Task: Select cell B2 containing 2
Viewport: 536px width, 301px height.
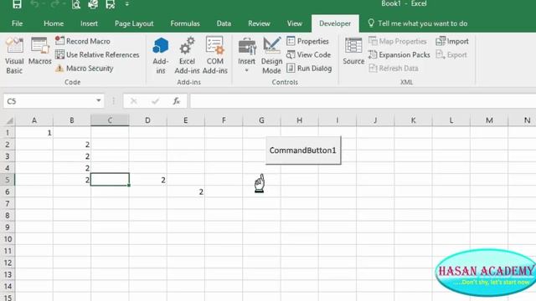Action: coord(72,145)
